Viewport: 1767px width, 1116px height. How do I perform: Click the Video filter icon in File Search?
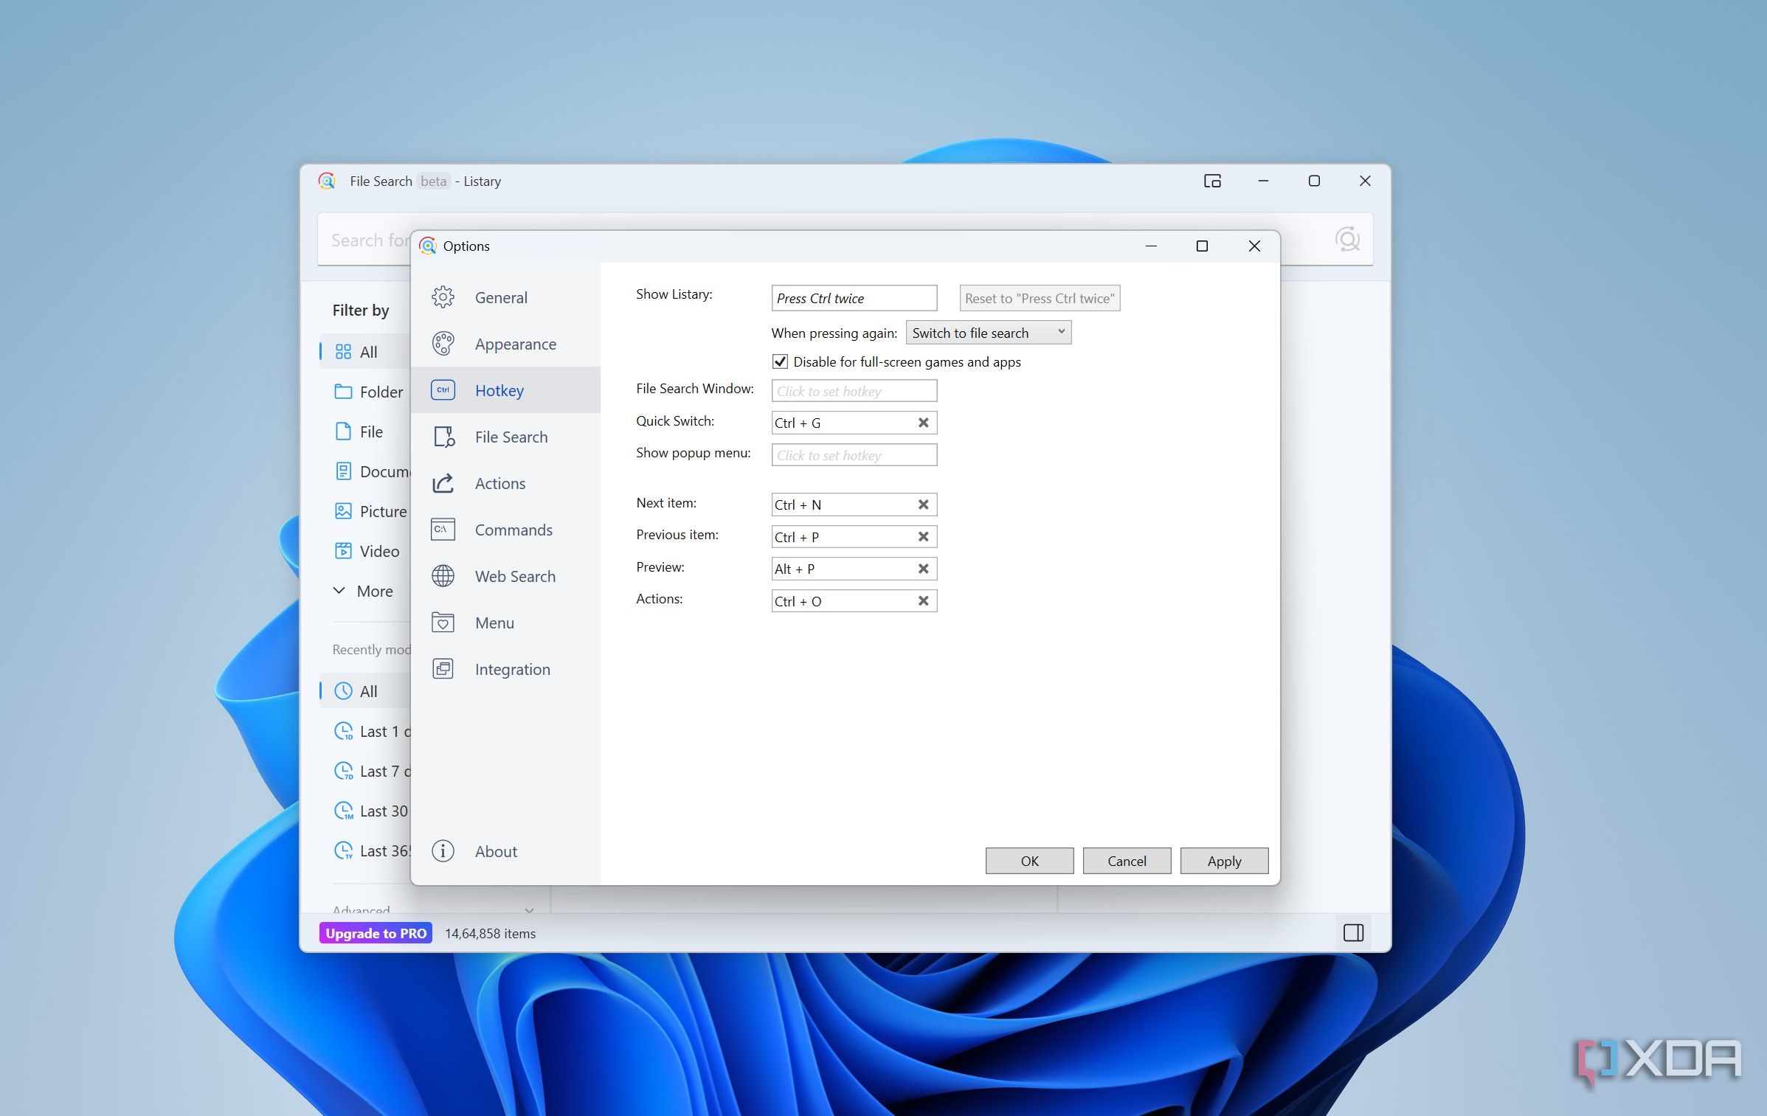point(343,551)
